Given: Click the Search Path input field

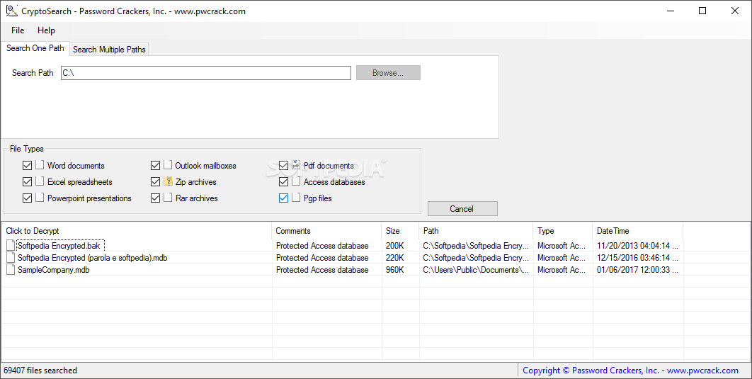Looking at the screenshot, I should click(x=206, y=73).
